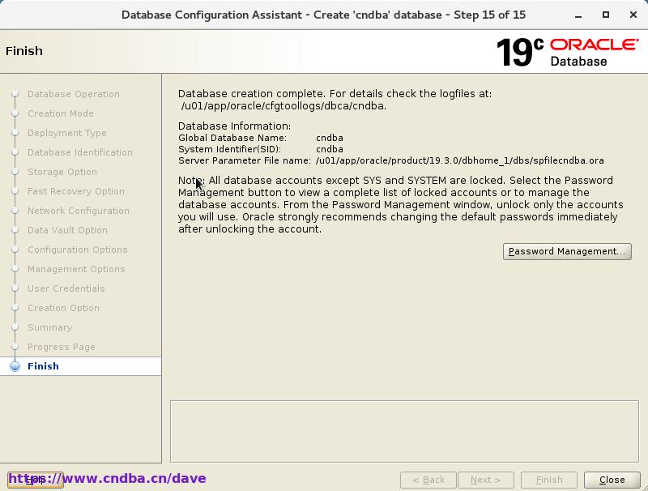Select the User Credentials step

point(66,288)
